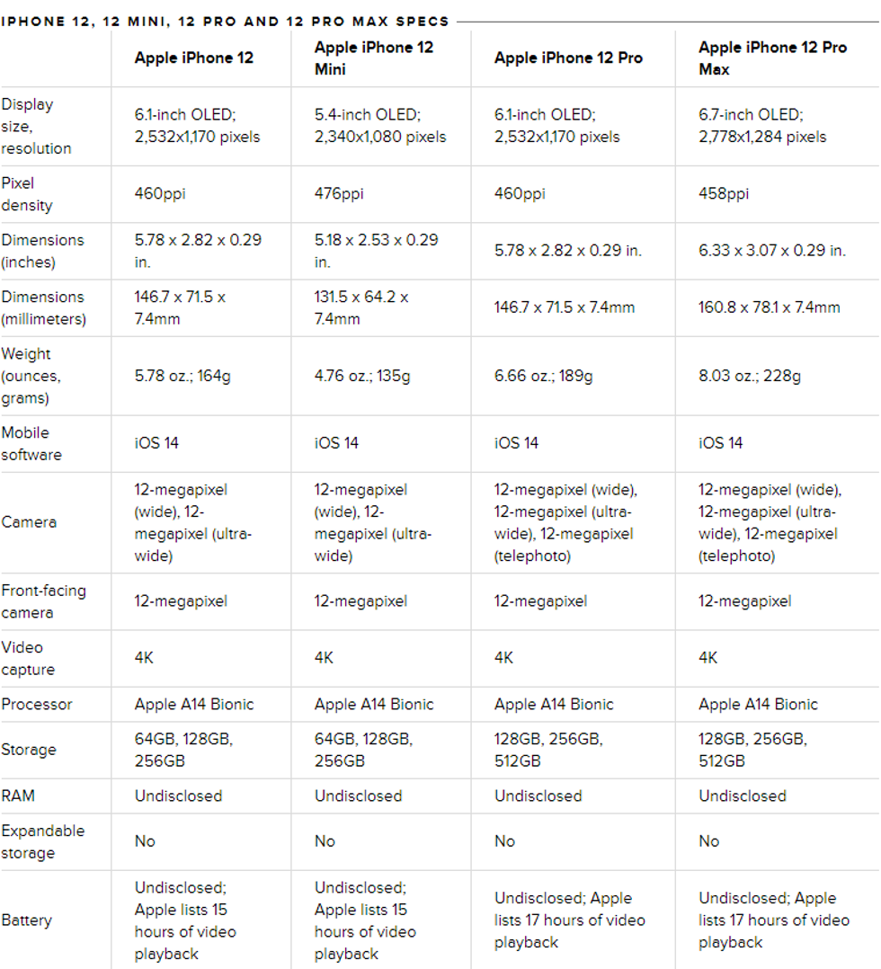Click the 458ppi pixel density value
The image size is (881, 969).
click(x=724, y=194)
